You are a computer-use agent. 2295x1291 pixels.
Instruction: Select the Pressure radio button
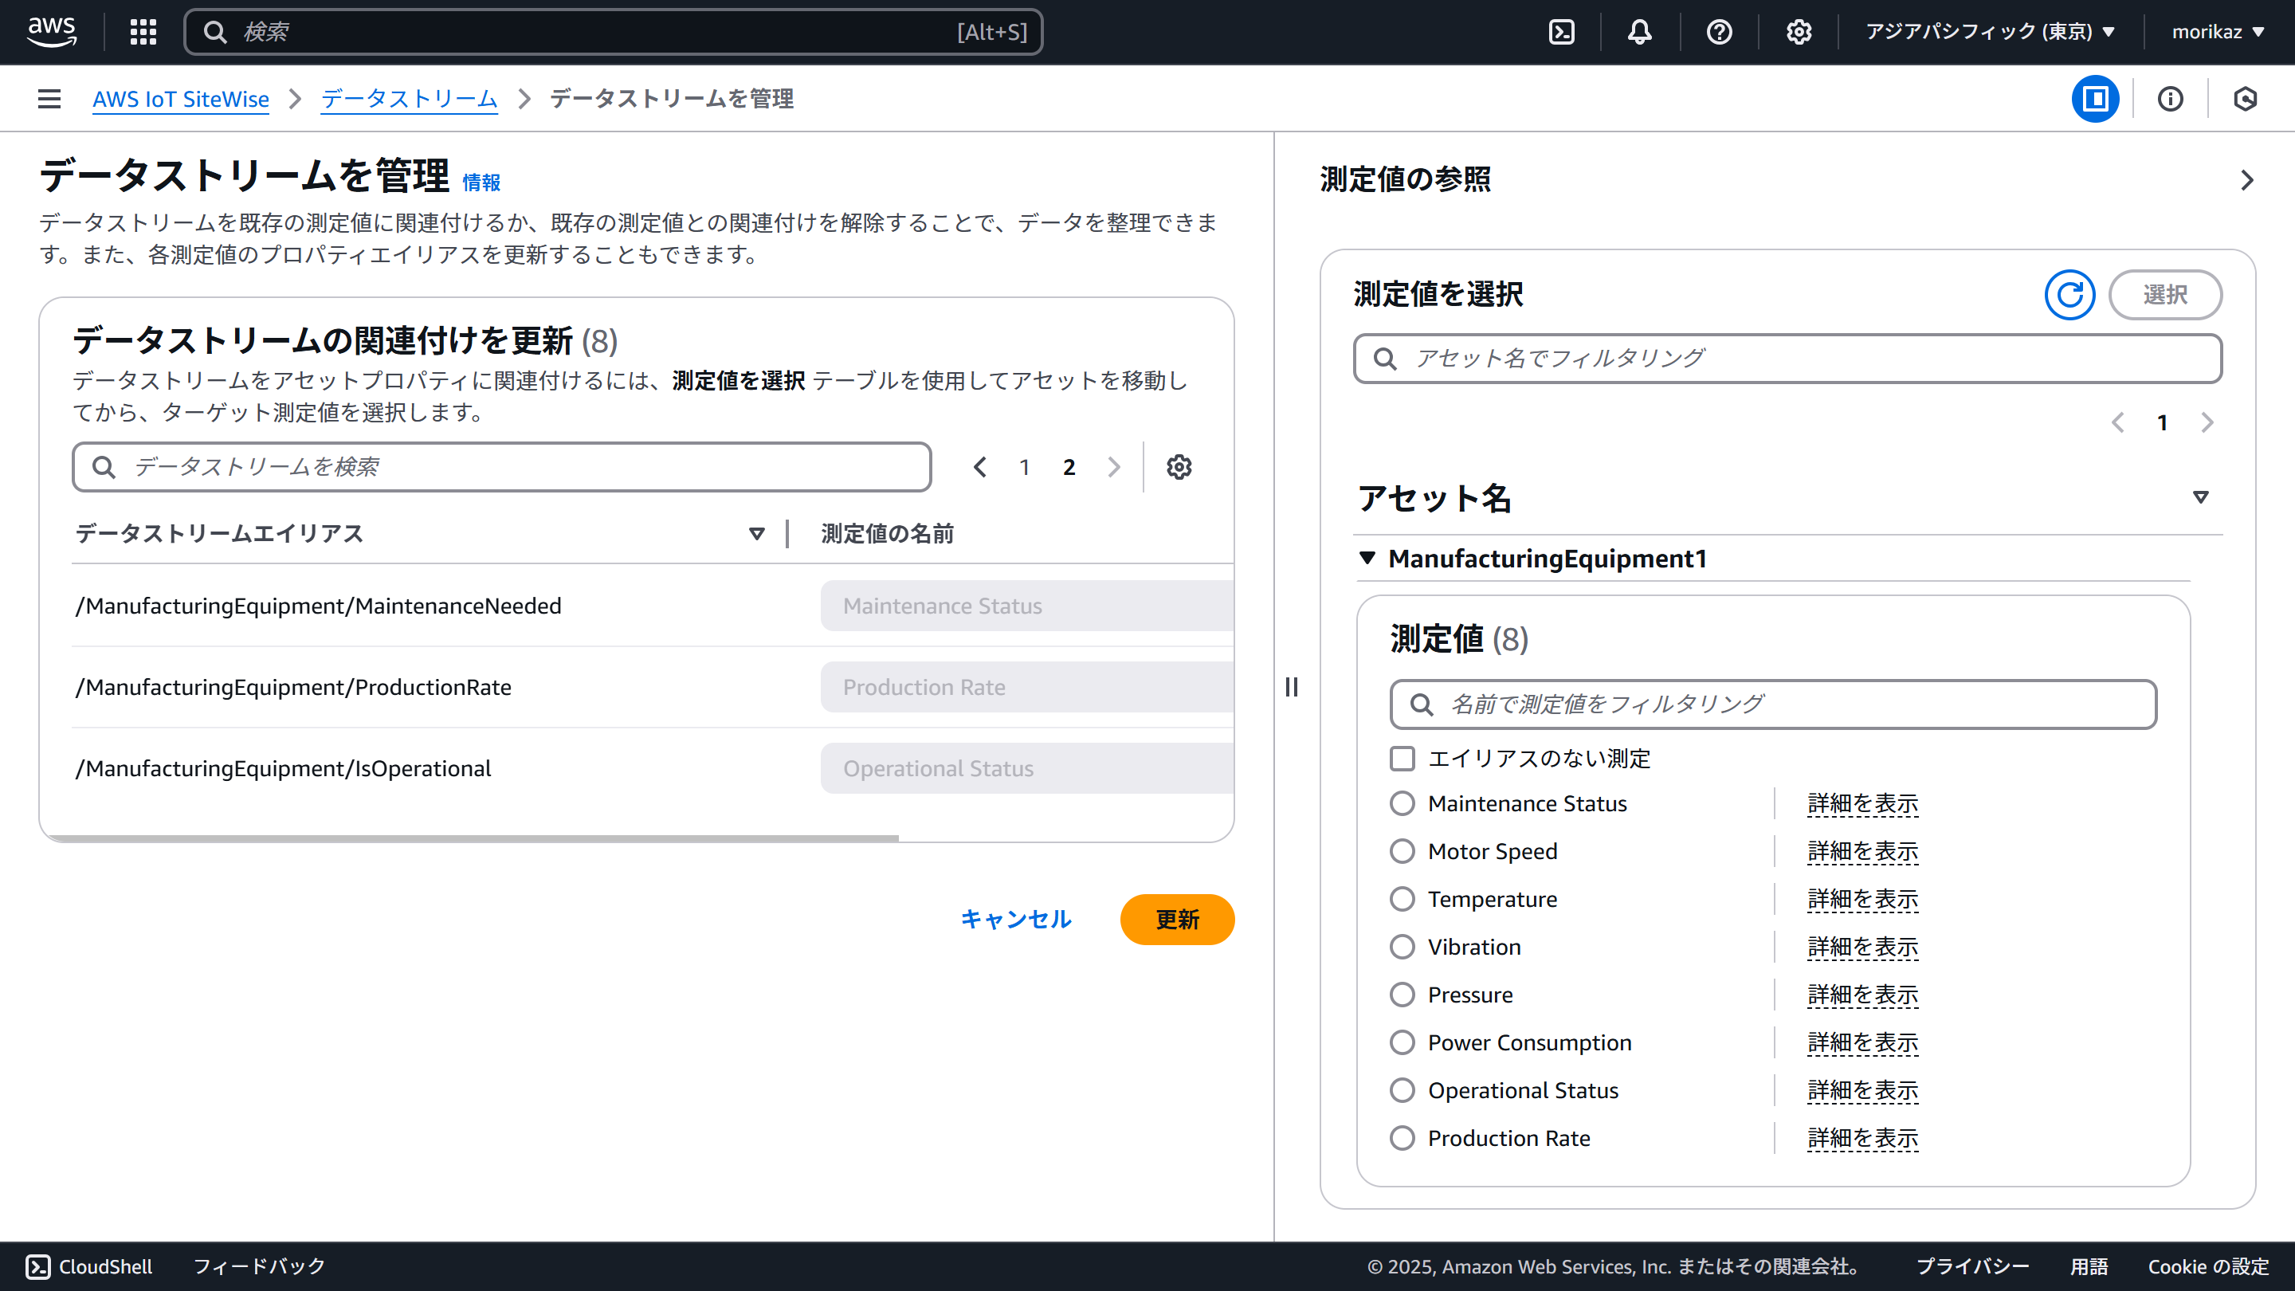tap(1402, 995)
